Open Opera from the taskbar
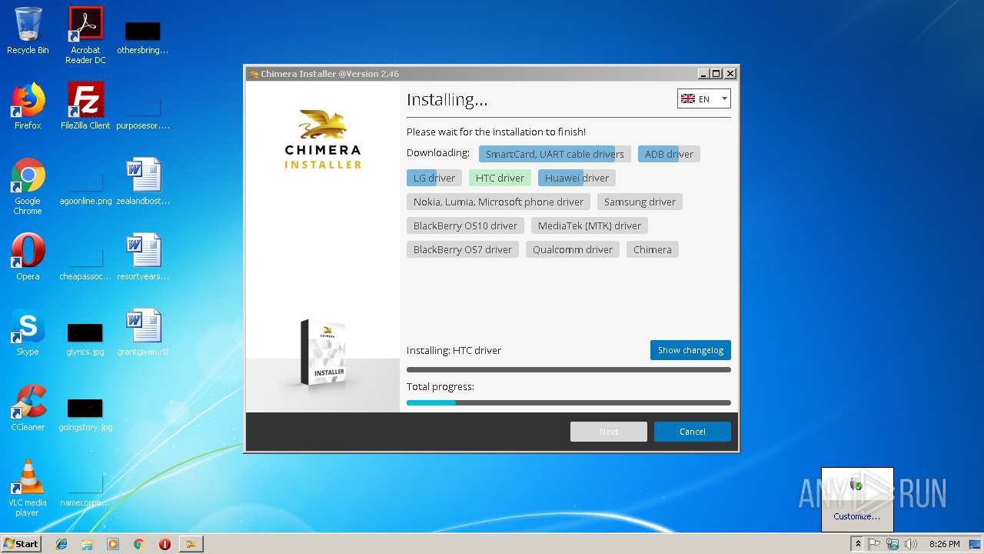Viewport: 984px width, 554px height. [x=165, y=544]
